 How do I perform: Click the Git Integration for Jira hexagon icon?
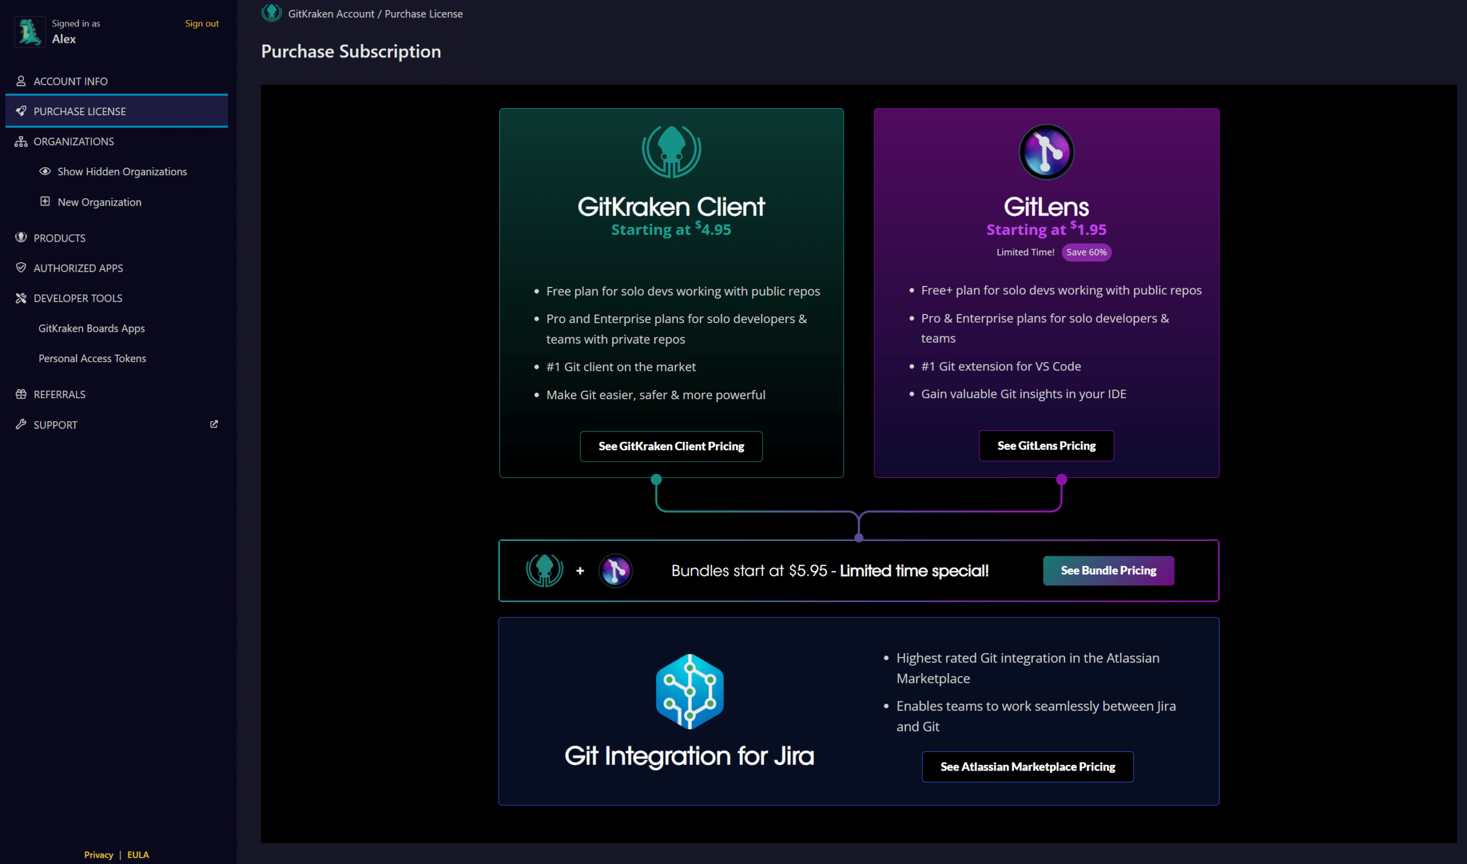pyautogui.click(x=689, y=691)
